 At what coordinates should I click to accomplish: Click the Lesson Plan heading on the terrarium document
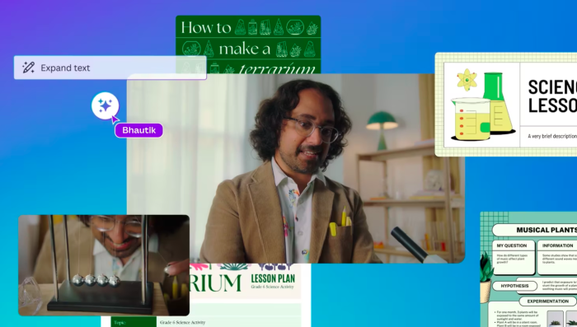[x=273, y=278]
